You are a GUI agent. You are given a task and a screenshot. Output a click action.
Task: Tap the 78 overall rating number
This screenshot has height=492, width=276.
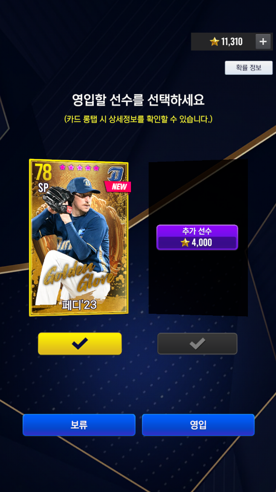click(x=44, y=172)
